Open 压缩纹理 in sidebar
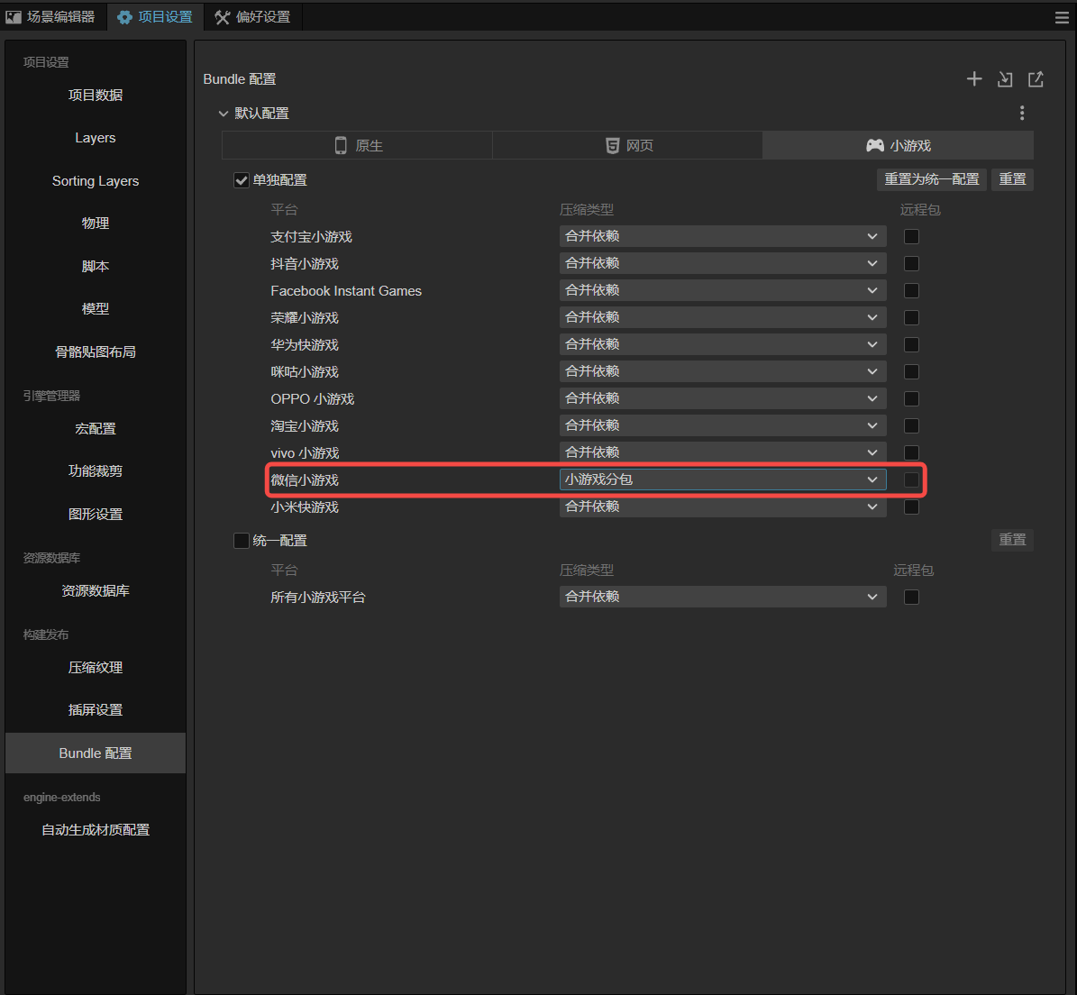The width and height of the screenshot is (1077, 995). 96,668
